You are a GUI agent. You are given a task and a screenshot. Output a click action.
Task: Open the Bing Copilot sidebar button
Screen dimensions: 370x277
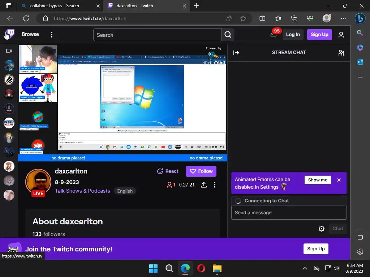[x=360, y=18]
